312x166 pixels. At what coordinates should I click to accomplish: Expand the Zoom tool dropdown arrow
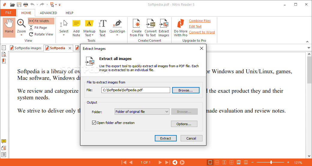(21, 35)
